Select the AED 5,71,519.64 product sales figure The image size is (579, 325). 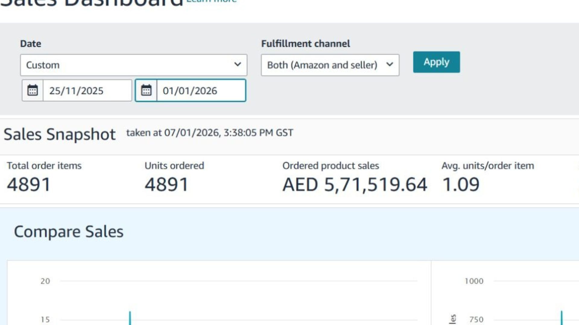pyautogui.click(x=355, y=184)
